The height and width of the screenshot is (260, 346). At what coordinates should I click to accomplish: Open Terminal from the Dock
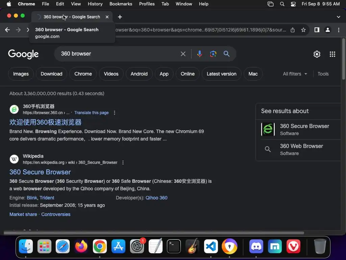pyautogui.click(x=174, y=246)
